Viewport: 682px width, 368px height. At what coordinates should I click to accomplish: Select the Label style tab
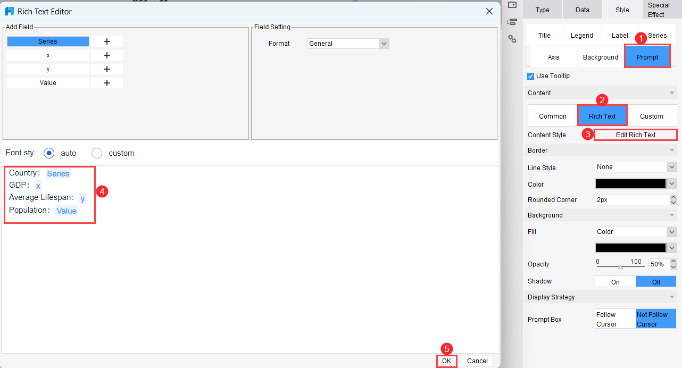coord(620,35)
